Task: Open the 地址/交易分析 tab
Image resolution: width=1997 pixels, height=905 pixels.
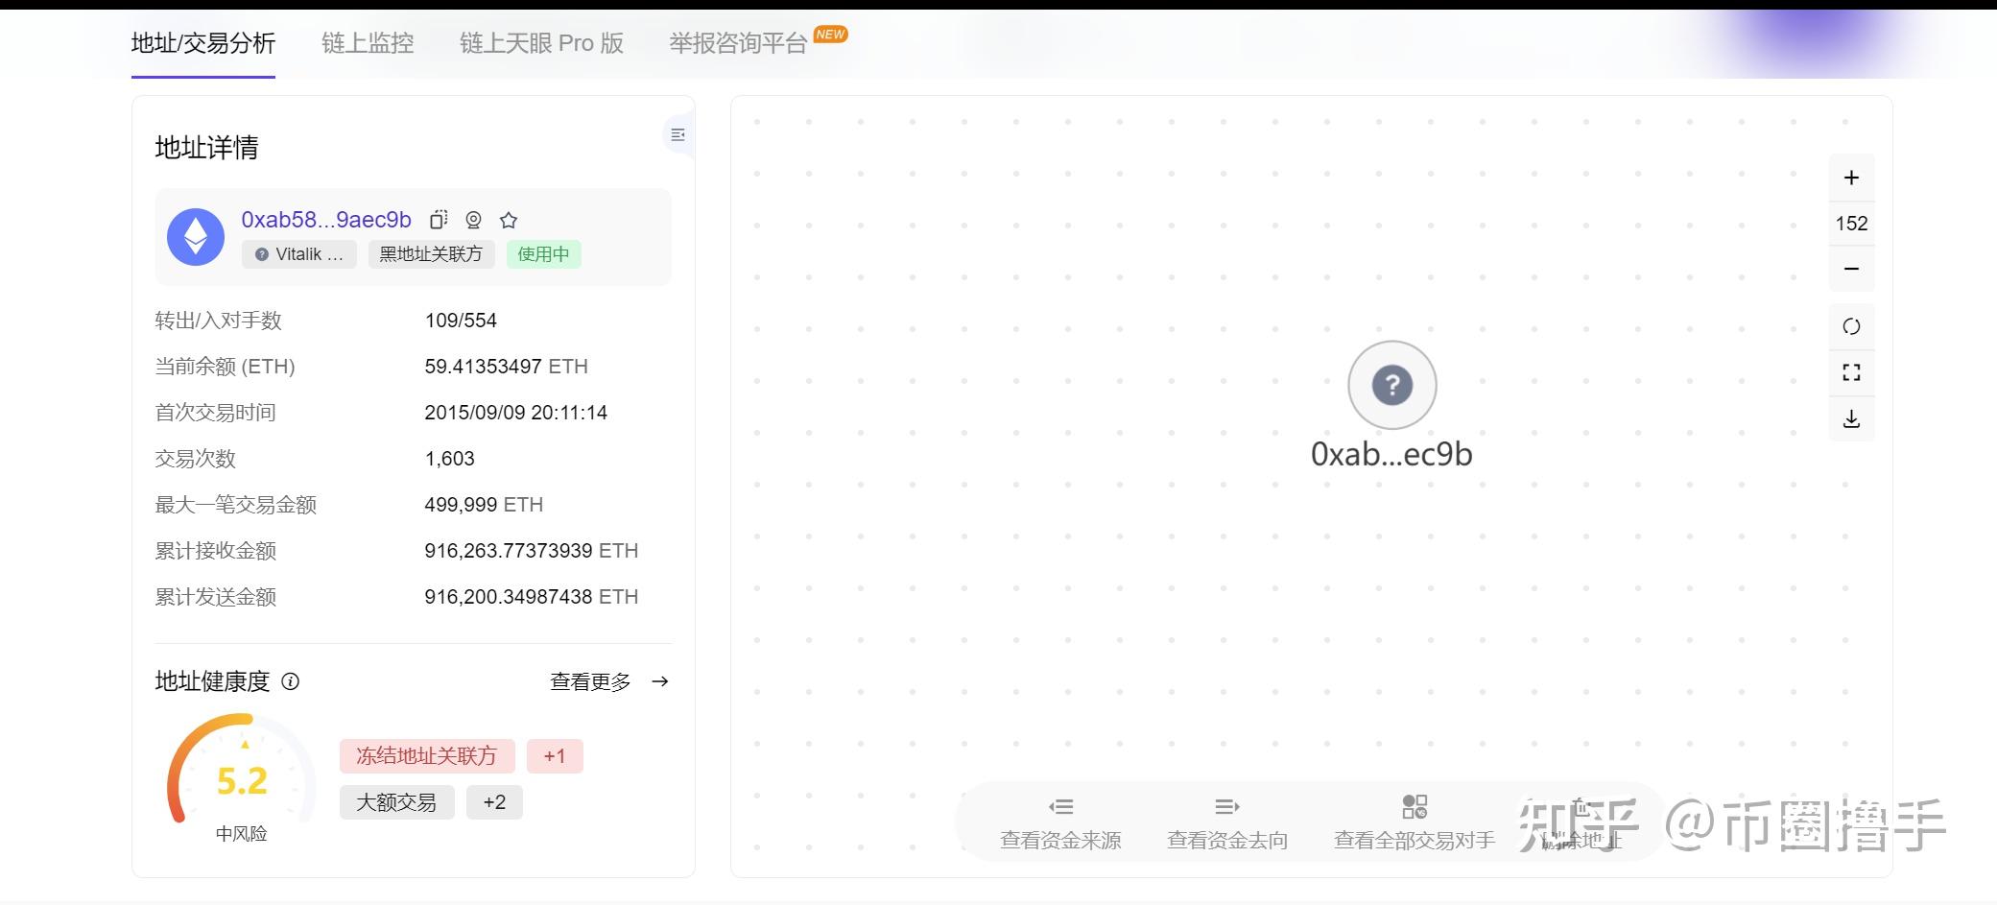Action: tap(203, 43)
